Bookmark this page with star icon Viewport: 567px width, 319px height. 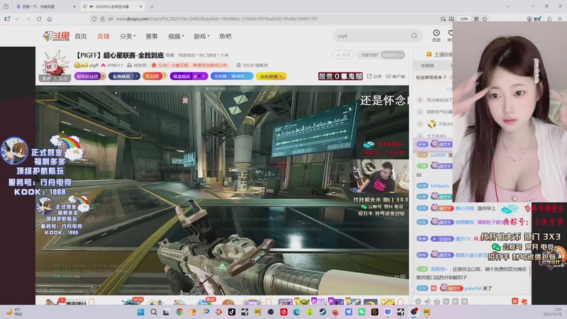(485, 19)
